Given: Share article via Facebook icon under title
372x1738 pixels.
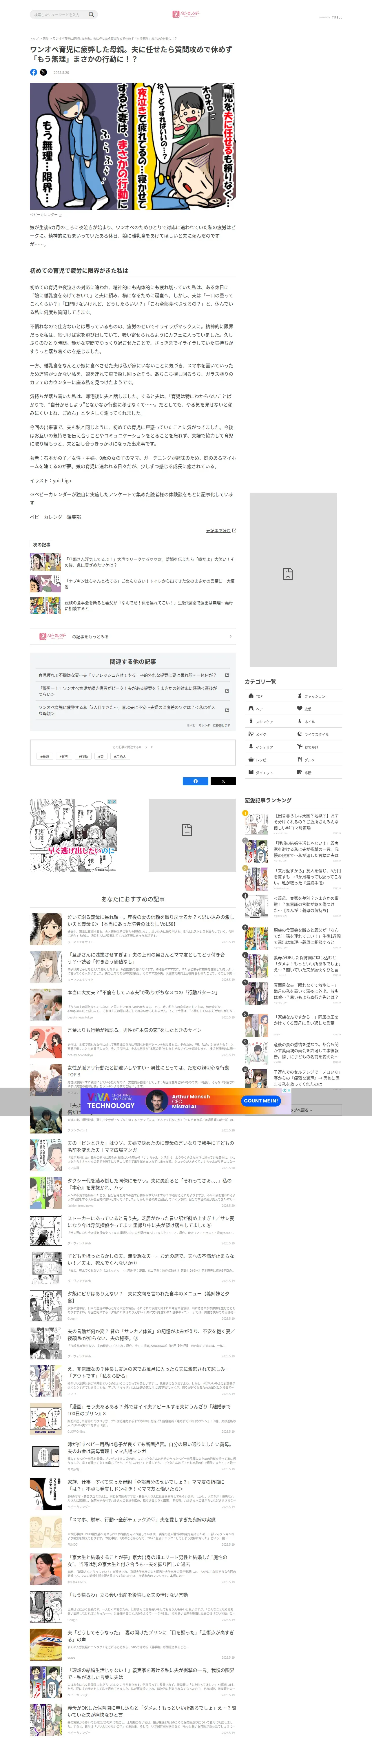Looking at the screenshot, I should pyautogui.click(x=34, y=72).
